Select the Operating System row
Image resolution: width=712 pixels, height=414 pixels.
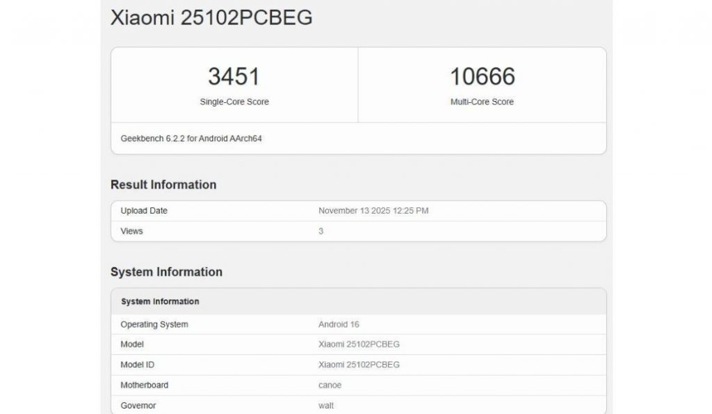[154, 324]
